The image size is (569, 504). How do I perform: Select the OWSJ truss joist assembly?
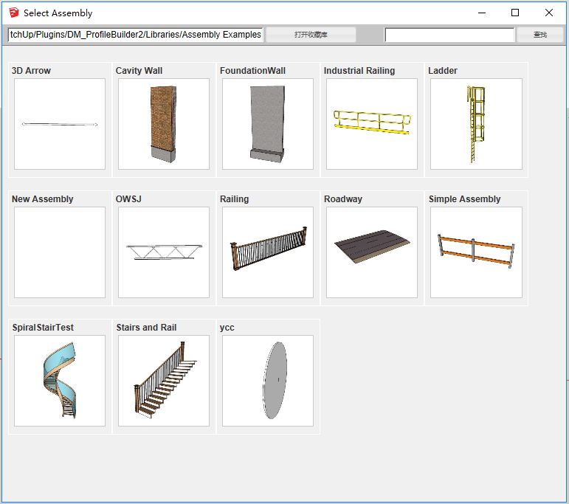click(164, 252)
